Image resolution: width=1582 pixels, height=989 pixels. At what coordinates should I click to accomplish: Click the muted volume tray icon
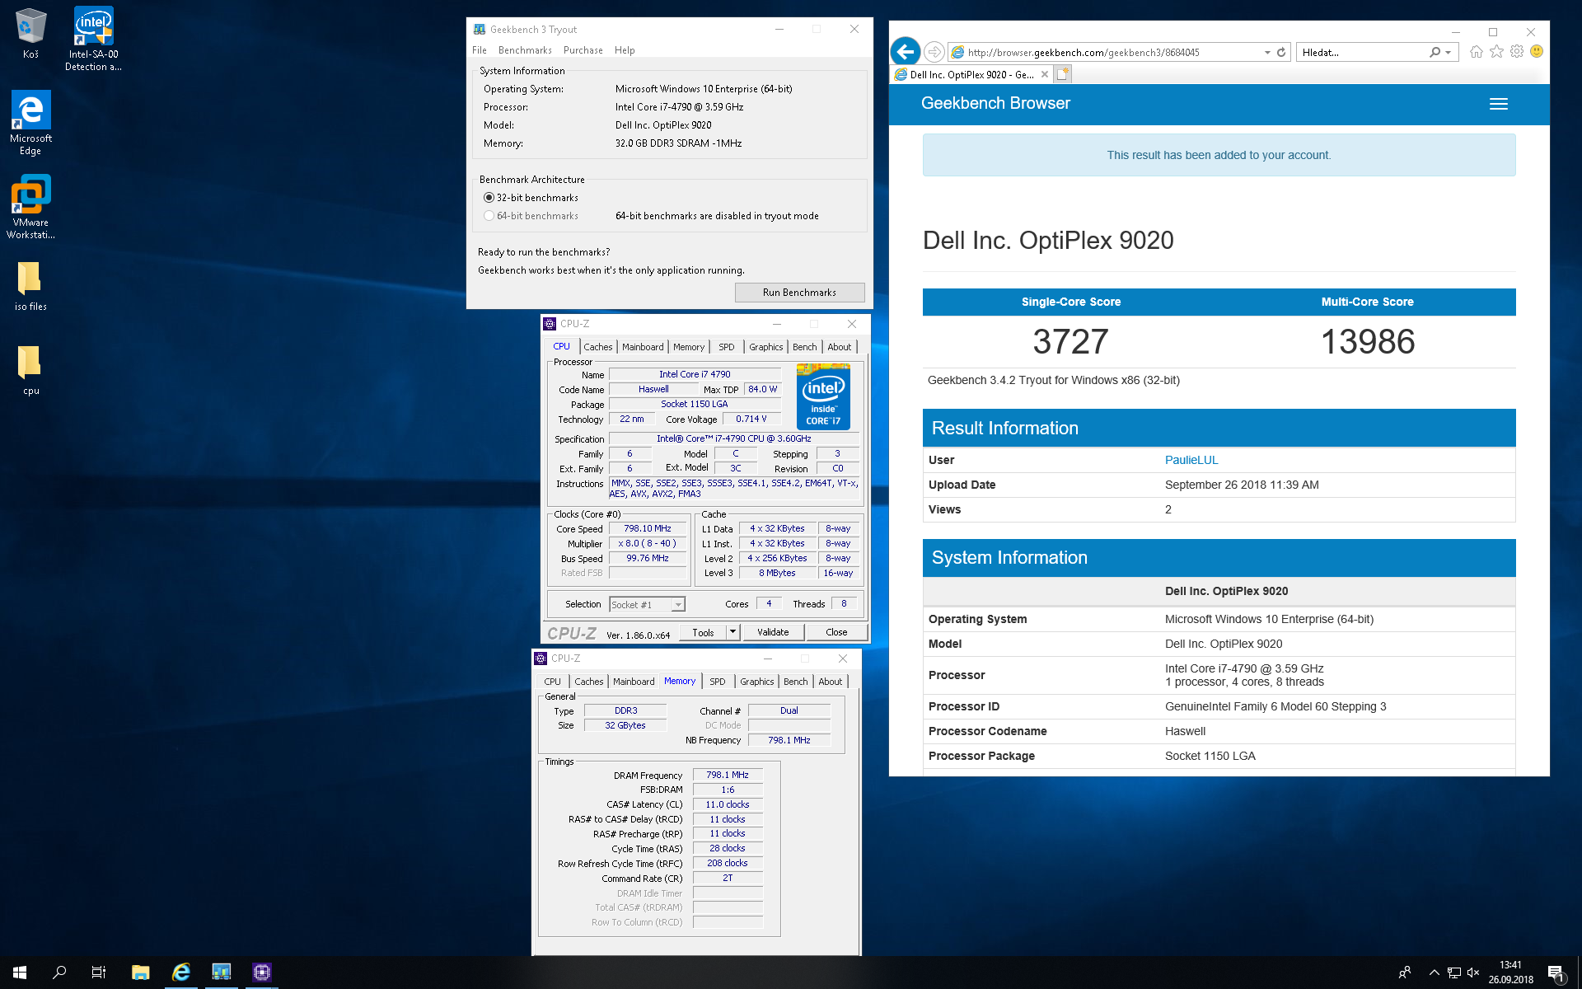pyautogui.click(x=1473, y=973)
